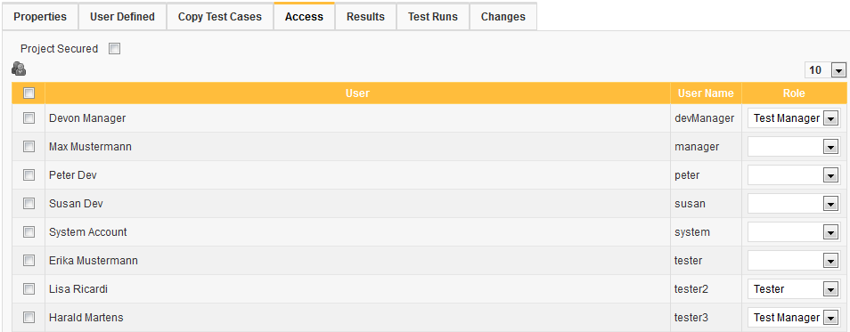Viewport: 850px width, 332px height.
Task: Switch to the Results tab
Action: tap(366, 17)
